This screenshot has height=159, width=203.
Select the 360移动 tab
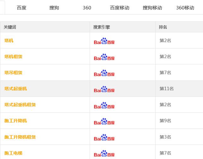point(185,8)
